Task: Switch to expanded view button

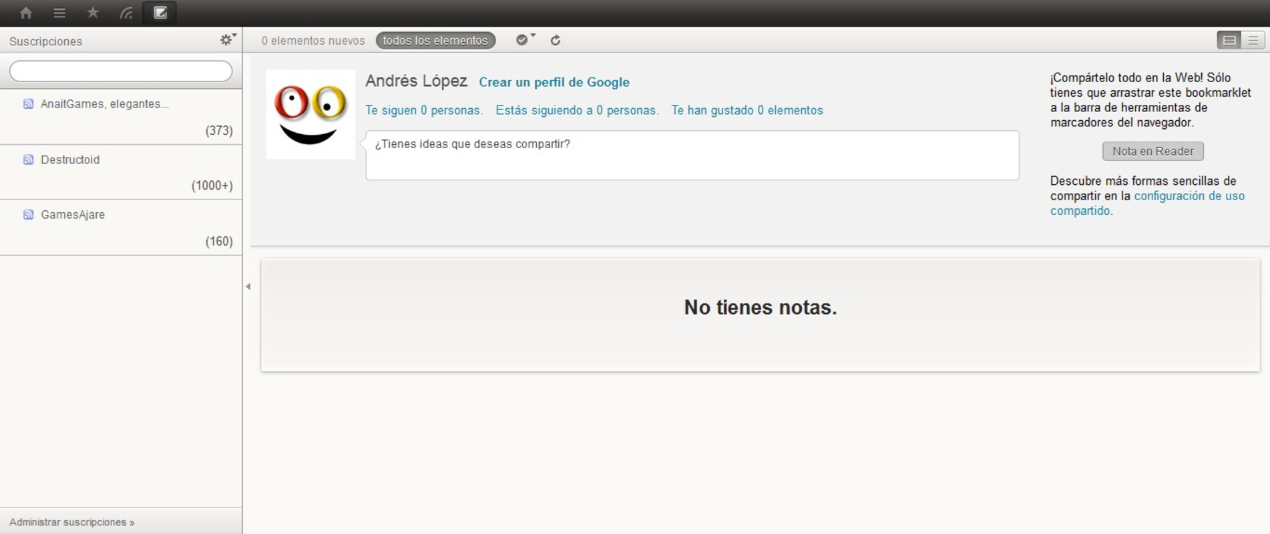Action: tap(1229, 41)
